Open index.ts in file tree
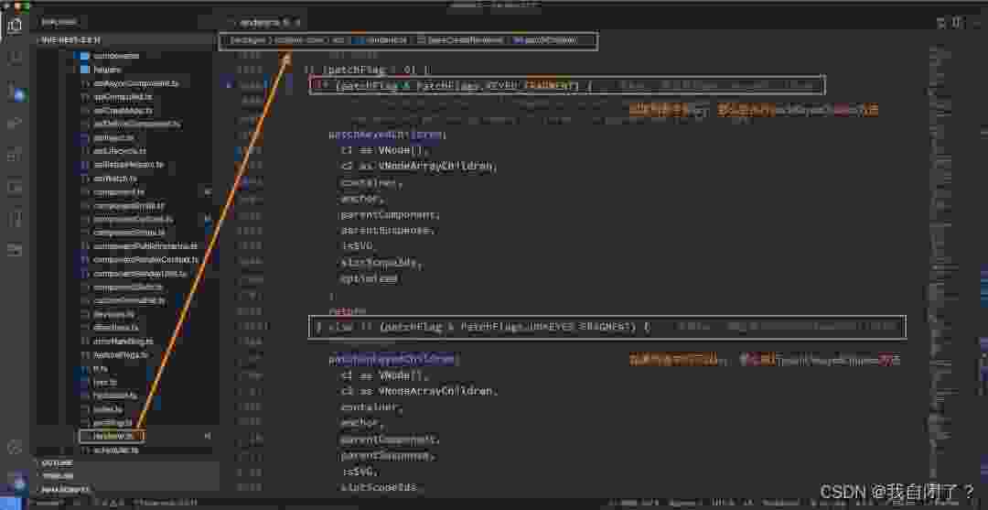 108,409
